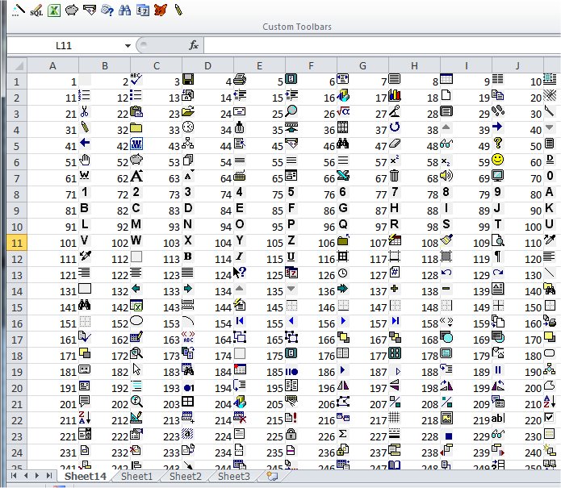The width and height of the screenshot is (561, 488).
Task: Click the yellow question mark beside 49
Action: click(498, 143)
